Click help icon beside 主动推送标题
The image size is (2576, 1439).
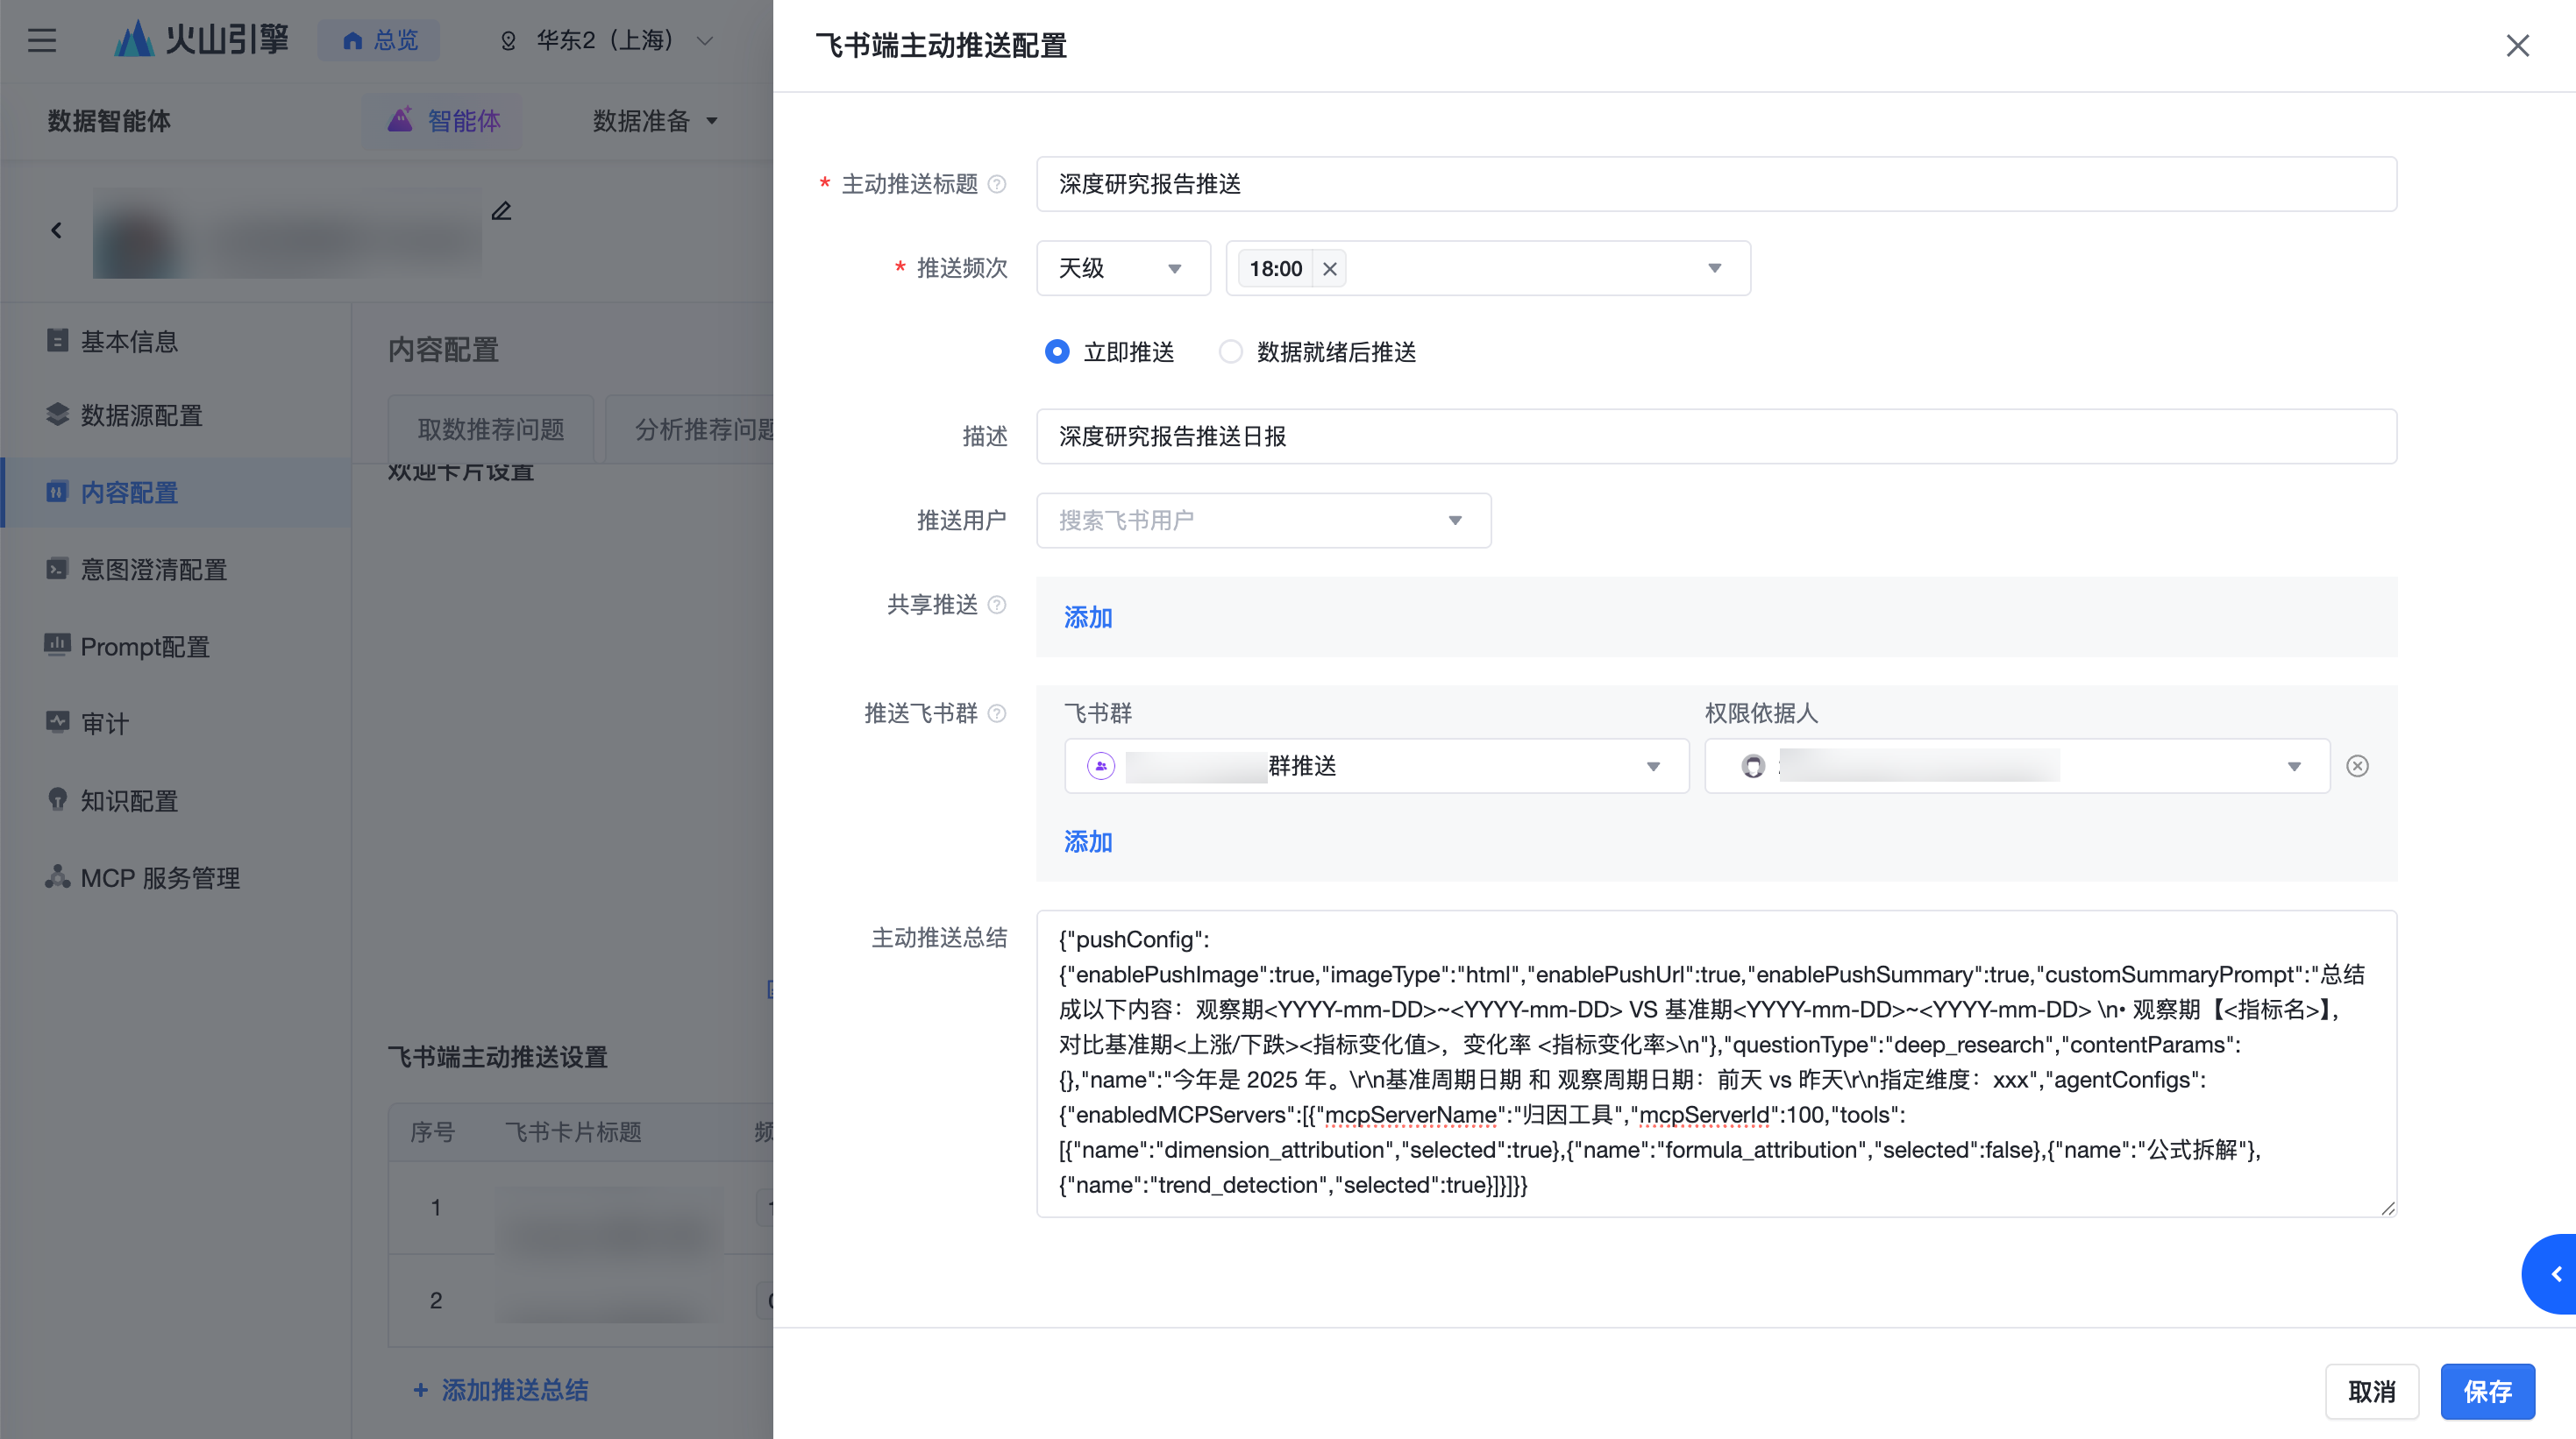[x=997, y=184]
